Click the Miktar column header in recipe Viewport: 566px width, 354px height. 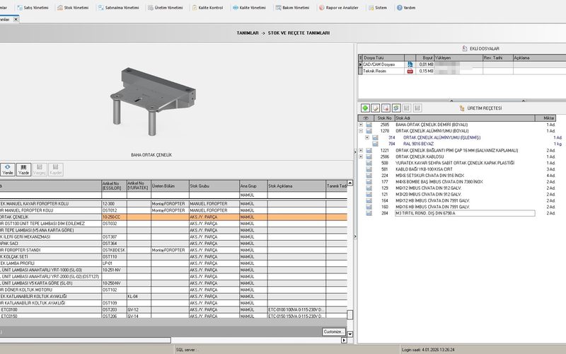pyautogui.click(x=545, y=118)
